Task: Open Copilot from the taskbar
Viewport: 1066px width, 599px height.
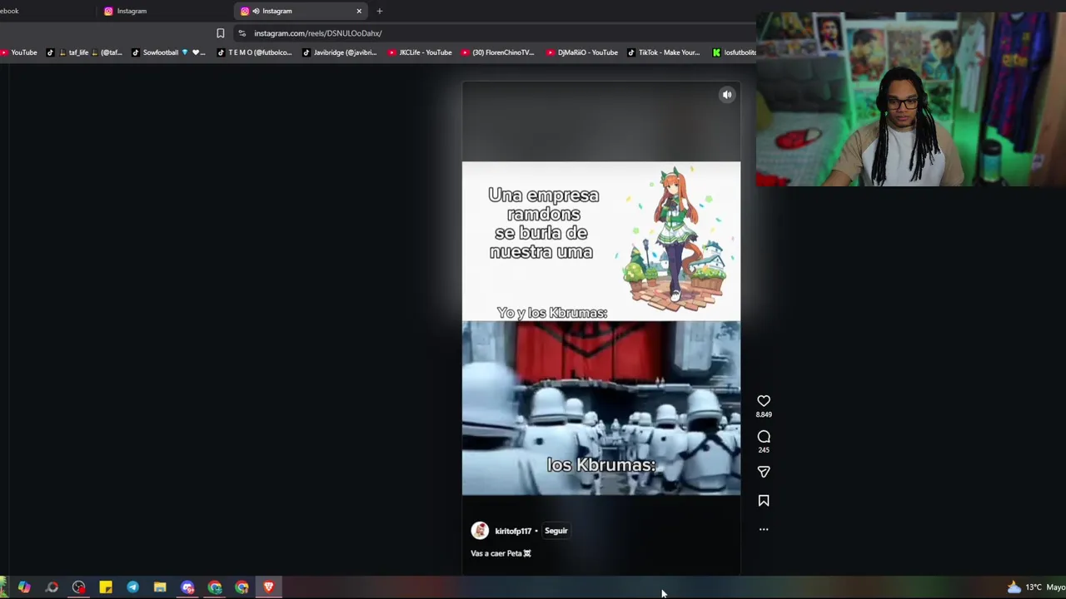Action: [24, 587]
